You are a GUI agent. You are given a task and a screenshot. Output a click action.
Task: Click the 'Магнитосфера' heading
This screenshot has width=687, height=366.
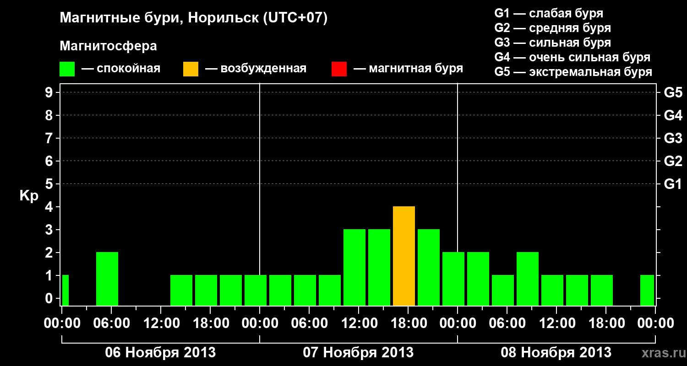(x=108, y=46)
